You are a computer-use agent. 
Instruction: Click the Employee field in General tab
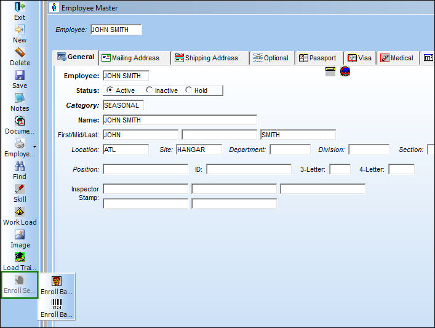point(126,76)
